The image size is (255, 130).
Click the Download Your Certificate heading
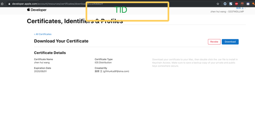tap(61, 41)
